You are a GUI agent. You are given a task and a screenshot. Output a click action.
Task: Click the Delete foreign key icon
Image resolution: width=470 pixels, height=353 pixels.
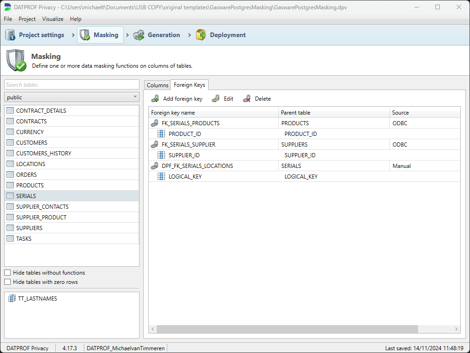click(247, 99)
